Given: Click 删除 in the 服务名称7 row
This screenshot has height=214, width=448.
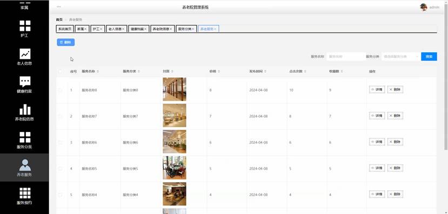Looking at the screenshot, I should [x=395, y=116].
